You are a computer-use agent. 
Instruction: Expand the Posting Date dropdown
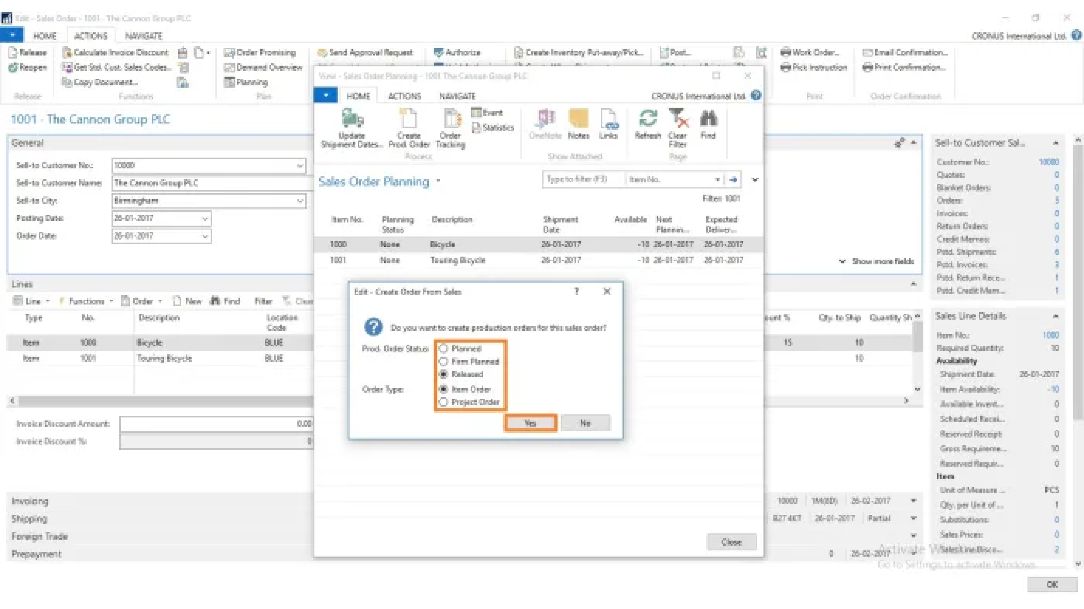pyautogui.click(x=205, y=219)
